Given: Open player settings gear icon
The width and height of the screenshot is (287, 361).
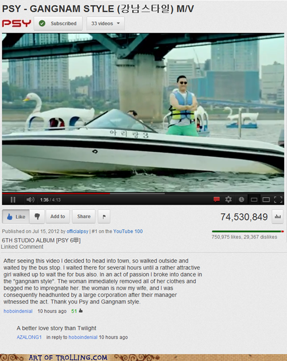Looking at the screenshot, I should (x=228, y=199).
